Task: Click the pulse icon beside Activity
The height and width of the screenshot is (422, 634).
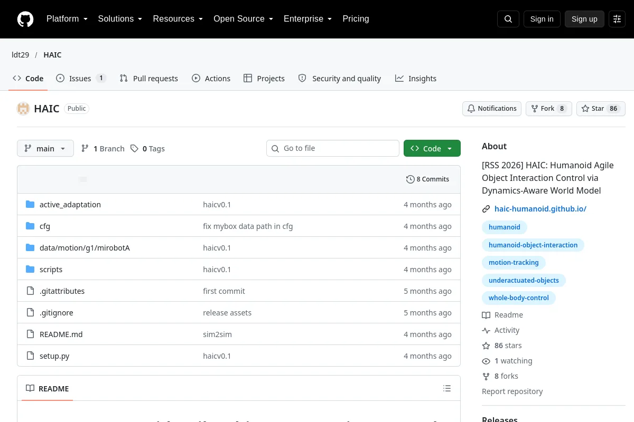Action: [x=486, y=330]
